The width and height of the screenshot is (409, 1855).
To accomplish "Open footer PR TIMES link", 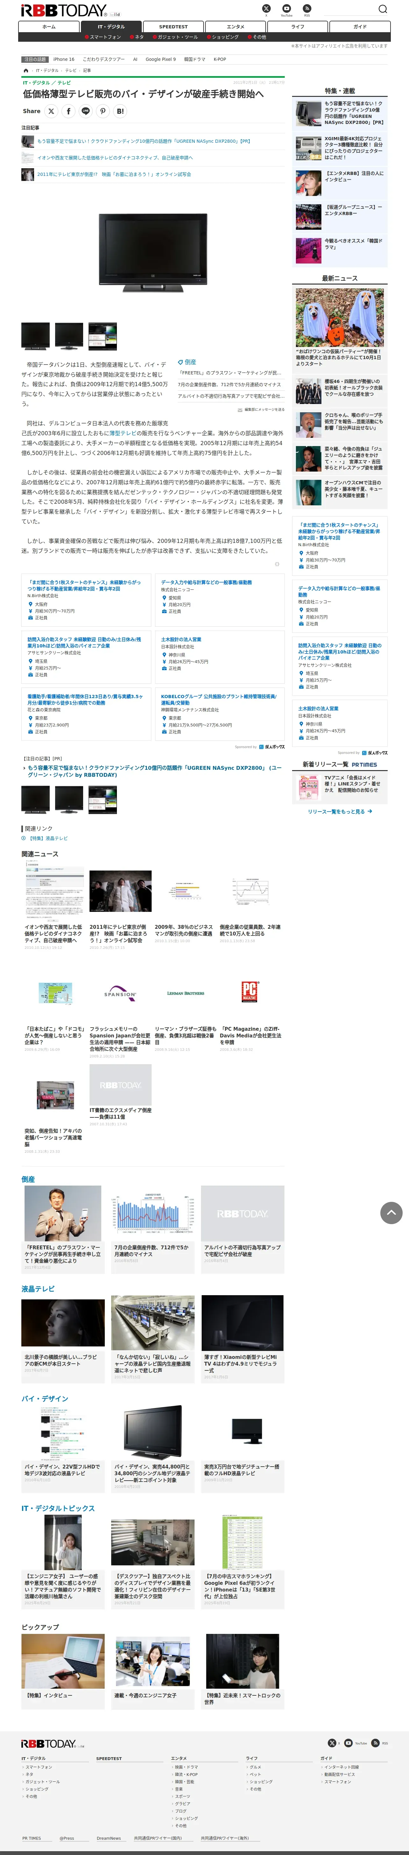I will (x=32, y=1838).
